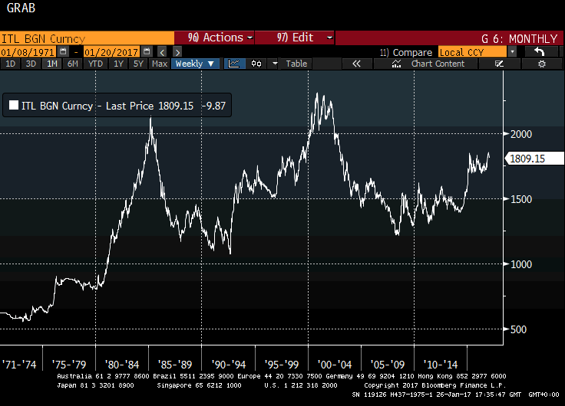The width and height of the screenshot is (565, 406).
Task: Click the 500 y-axis label
Action: (x=518, y=329)
